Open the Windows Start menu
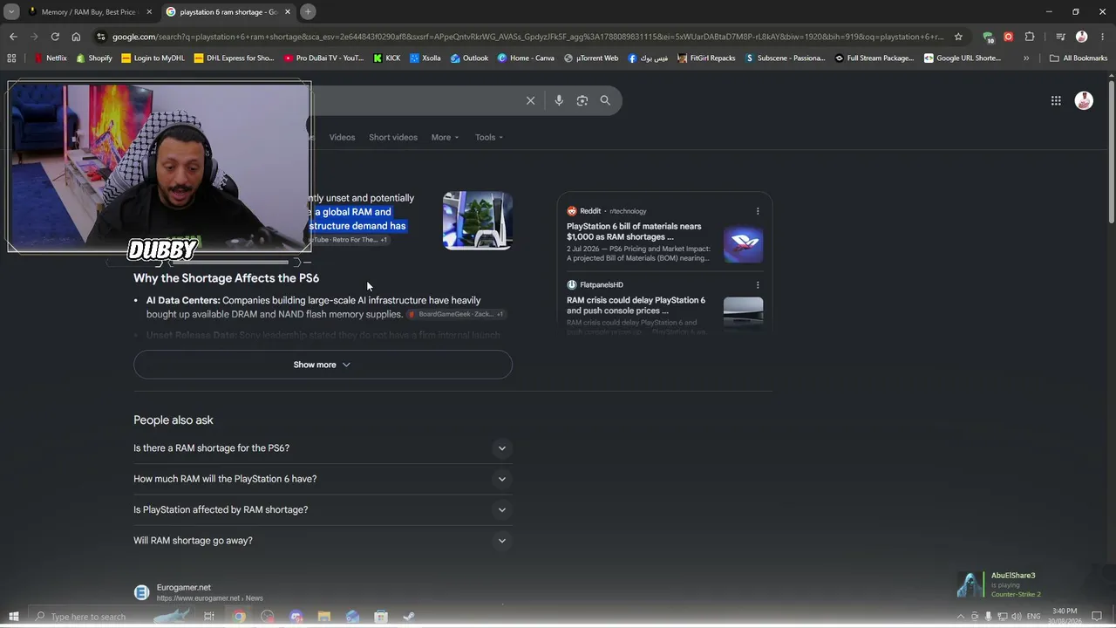Image resolution: width=1116 pixels, height=628 pixels. pos(13,617)
